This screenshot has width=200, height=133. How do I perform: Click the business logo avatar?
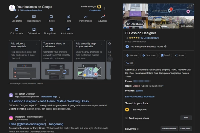tap(12, 8)
